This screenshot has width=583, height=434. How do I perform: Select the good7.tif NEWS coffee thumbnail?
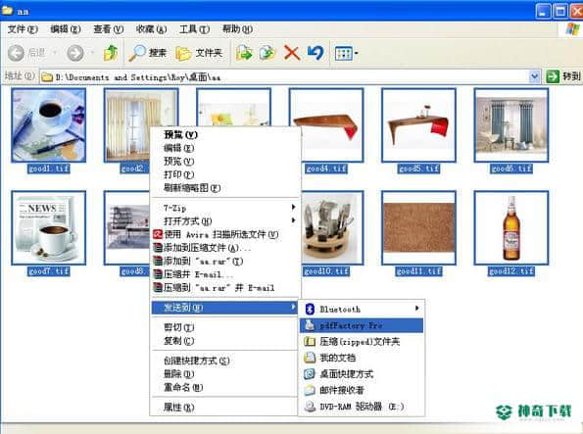[x=48, y=227]
